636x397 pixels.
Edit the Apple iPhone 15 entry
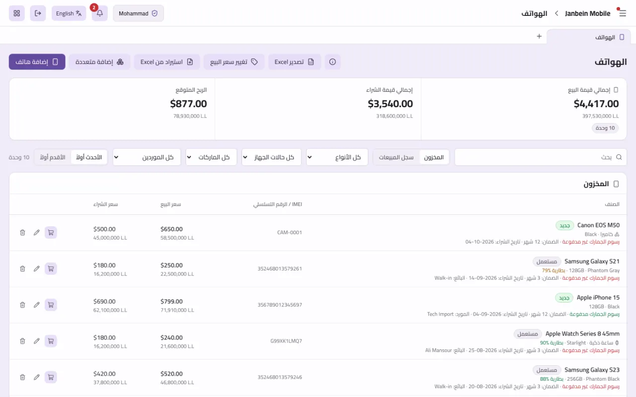[36, 305]
